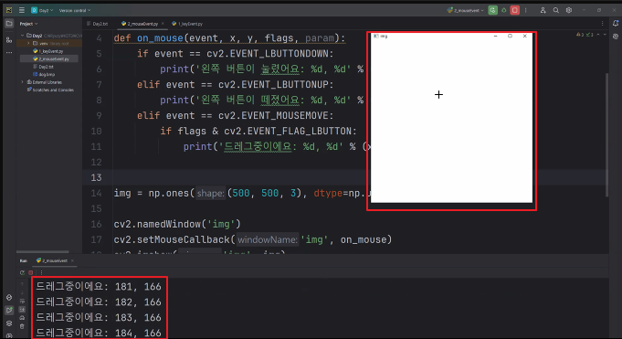Show more tool windows ellipsis in left sidebar
This screenshot has height=339, width=622.
[x=9, y=52]
